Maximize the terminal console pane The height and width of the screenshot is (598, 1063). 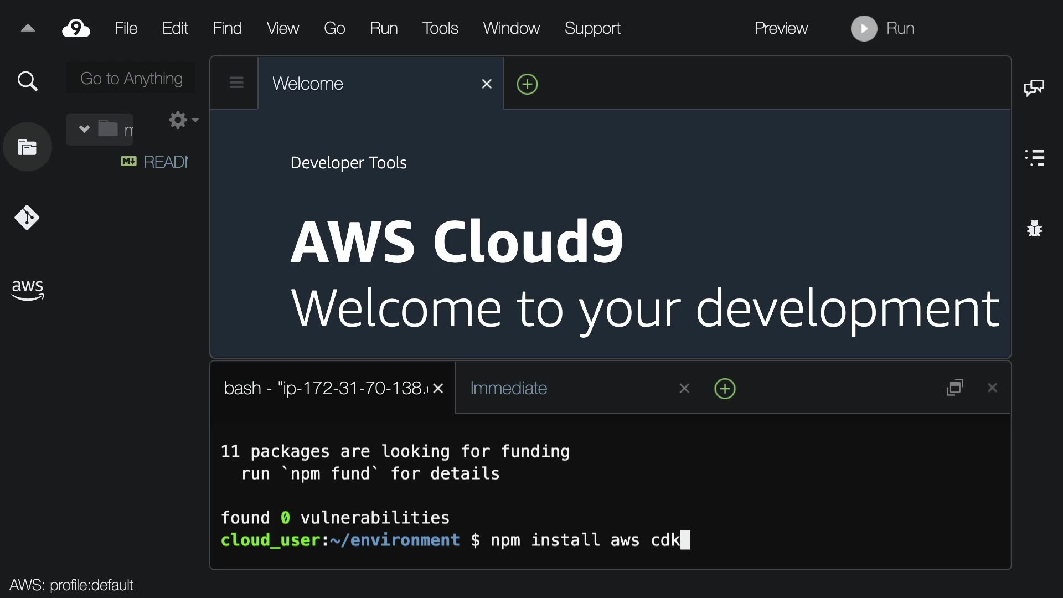[955, 388]
